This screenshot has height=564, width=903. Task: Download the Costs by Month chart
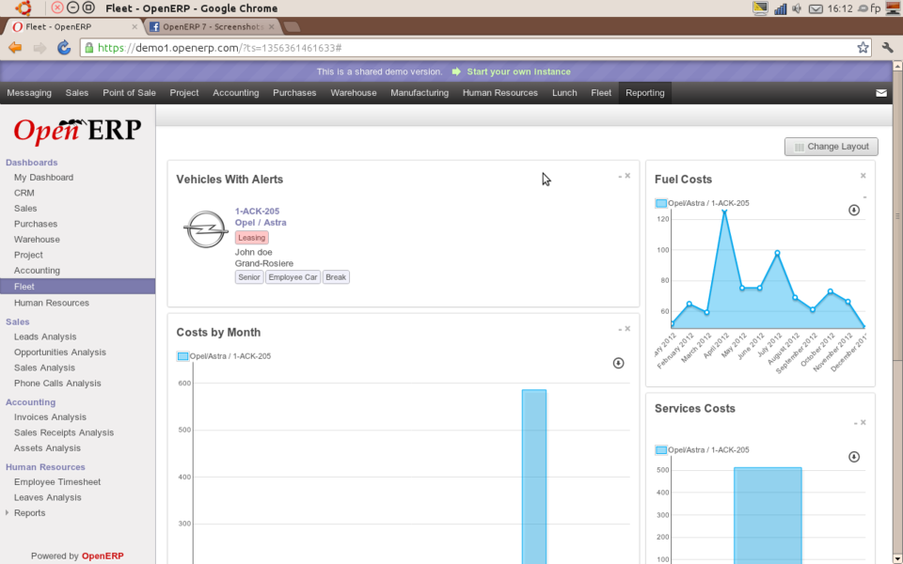tap(618, 363)
